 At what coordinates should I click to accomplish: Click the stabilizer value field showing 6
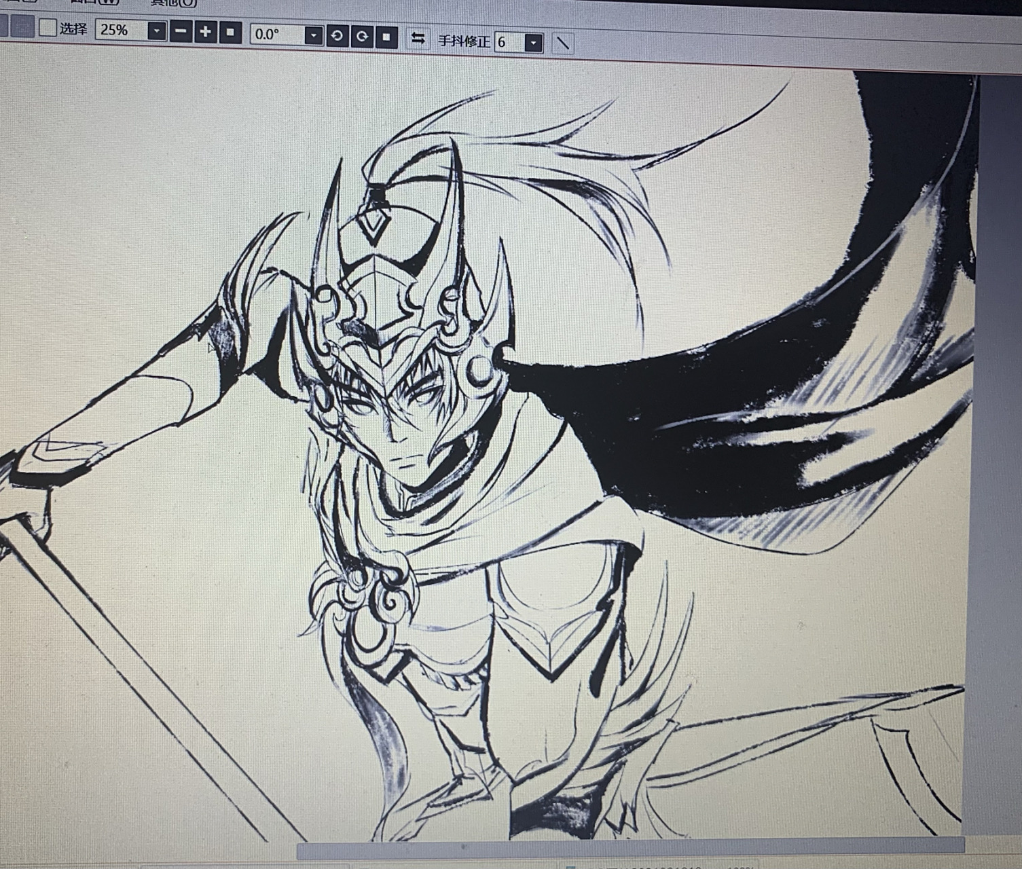coord(509,42)
